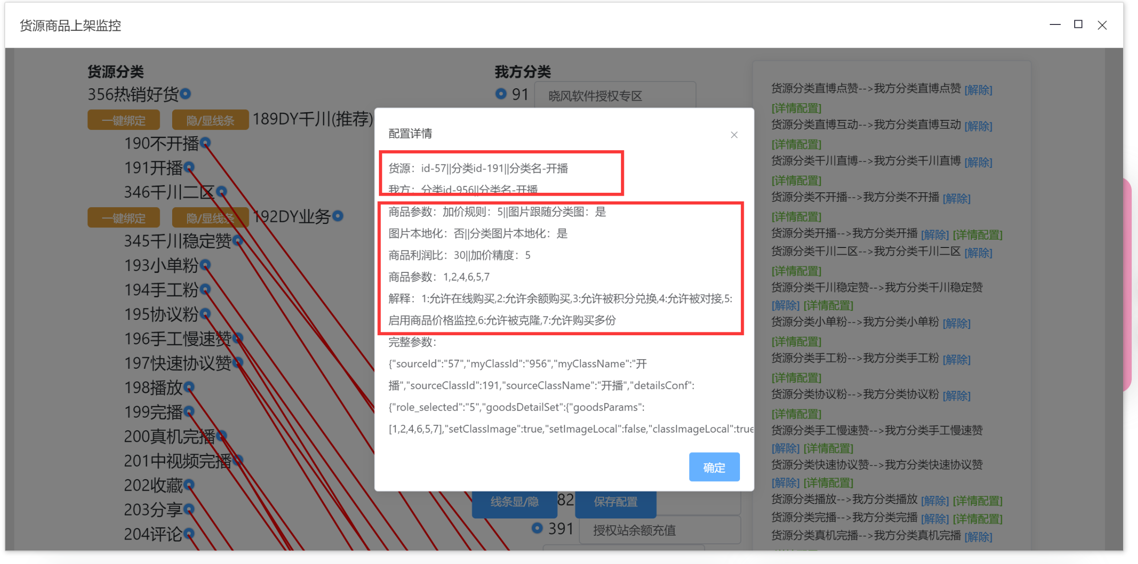This screenshot has height=564, width=1138.
Task: Open 详情配置 for 千川稳定赞 mapping
Action: click(x=828, y=305)
